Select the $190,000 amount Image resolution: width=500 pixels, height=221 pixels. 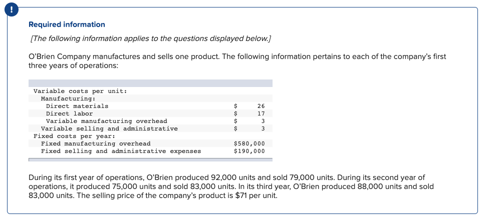pos(249,151)
